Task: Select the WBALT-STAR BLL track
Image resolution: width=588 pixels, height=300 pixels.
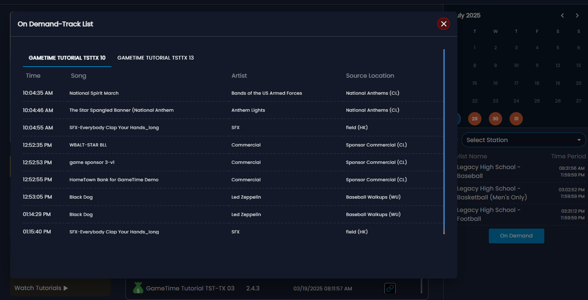Action: pos(88,145)
